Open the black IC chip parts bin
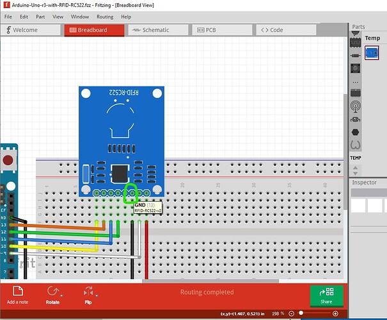 point(356,93)
